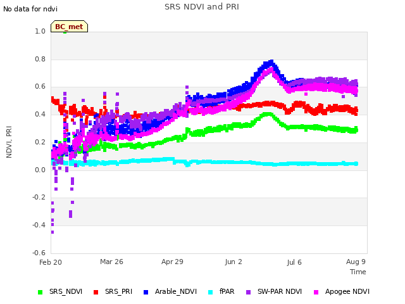
Task: Select the chart title SRS NDVI and PRI
Action: (x=202, y=6)
